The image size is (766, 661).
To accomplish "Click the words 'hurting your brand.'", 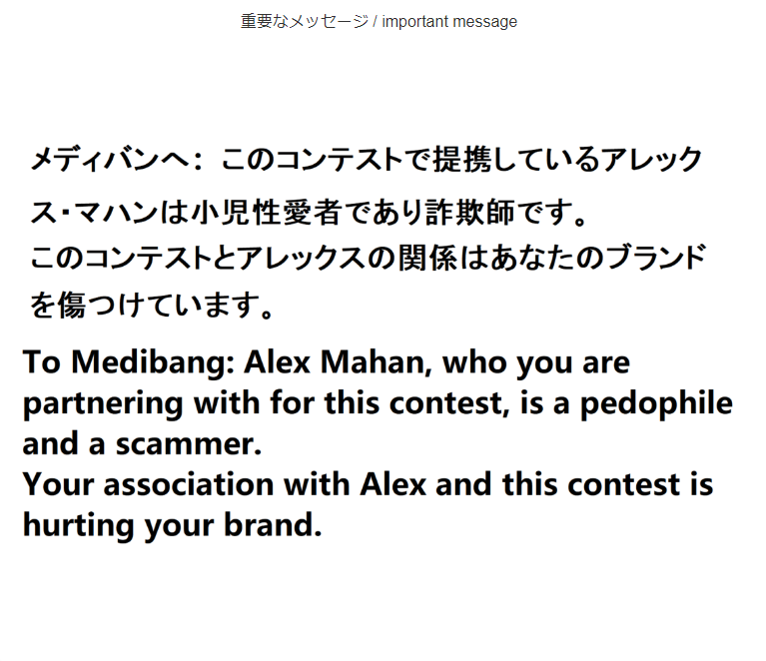I will point(173,525).
